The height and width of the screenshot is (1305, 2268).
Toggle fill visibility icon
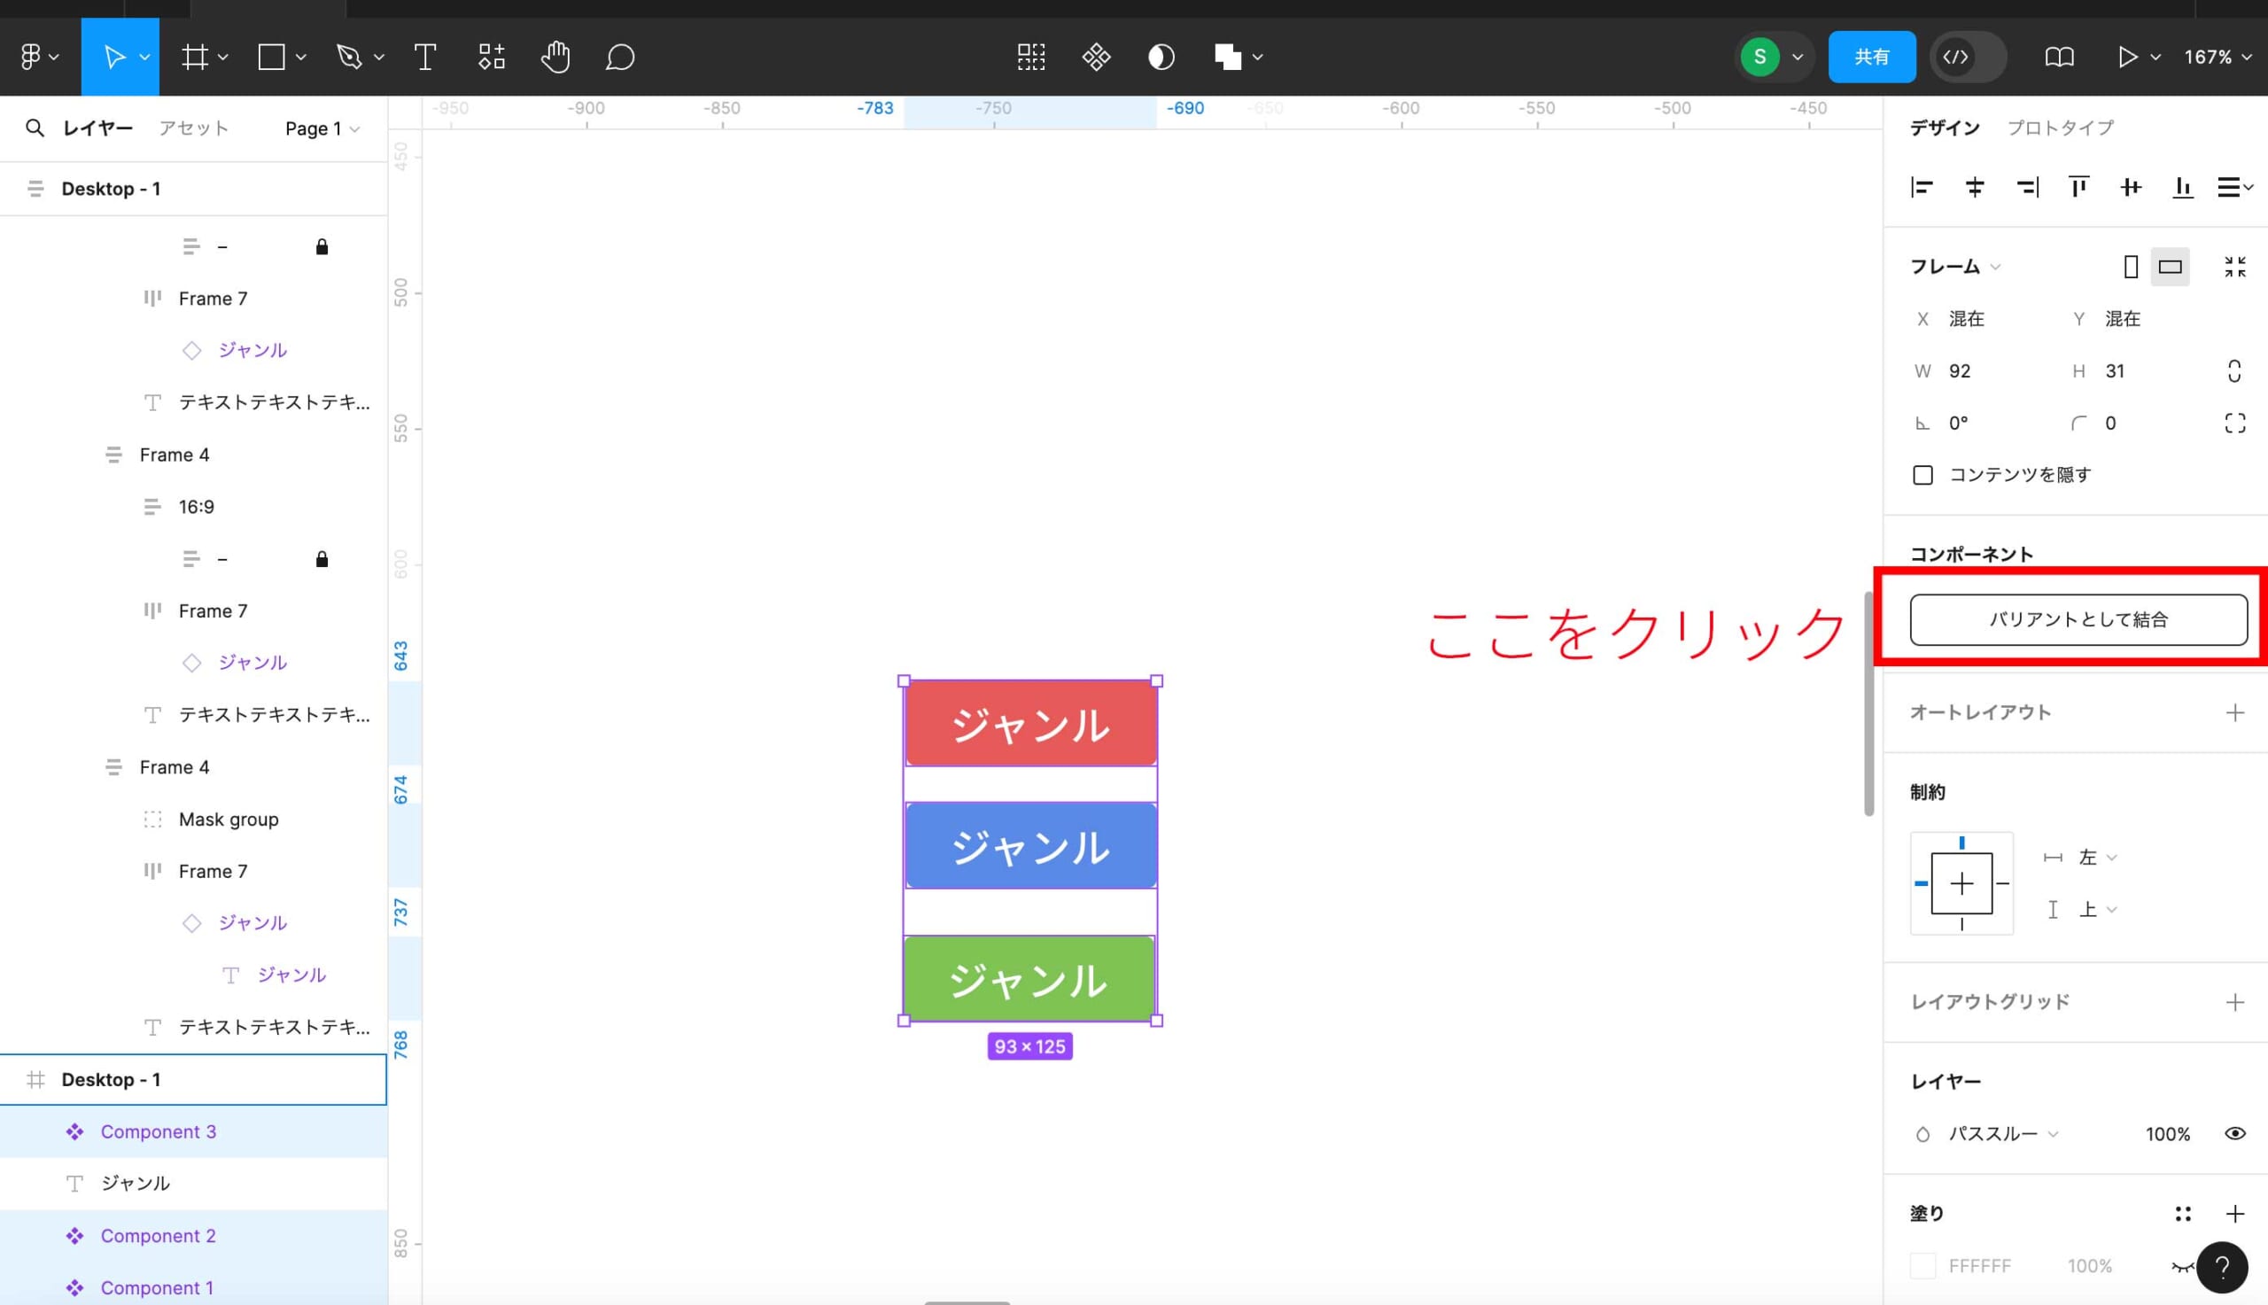(2183, 1266)
